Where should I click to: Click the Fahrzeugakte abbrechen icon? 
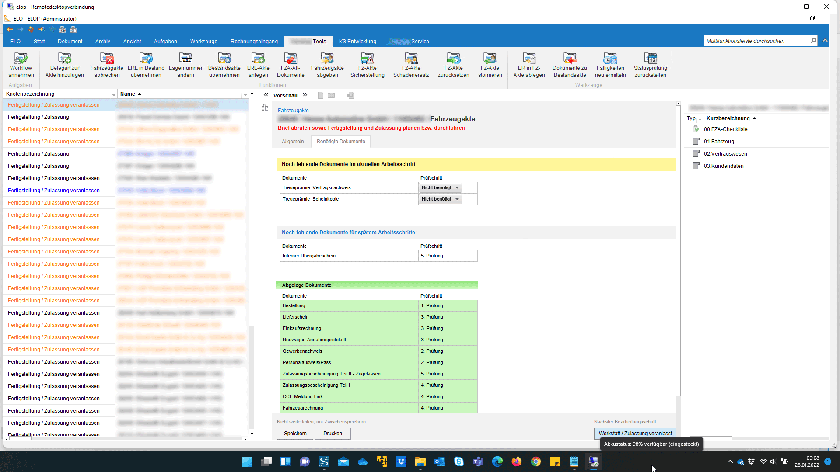pyautogui.click(x=107, y=58)
